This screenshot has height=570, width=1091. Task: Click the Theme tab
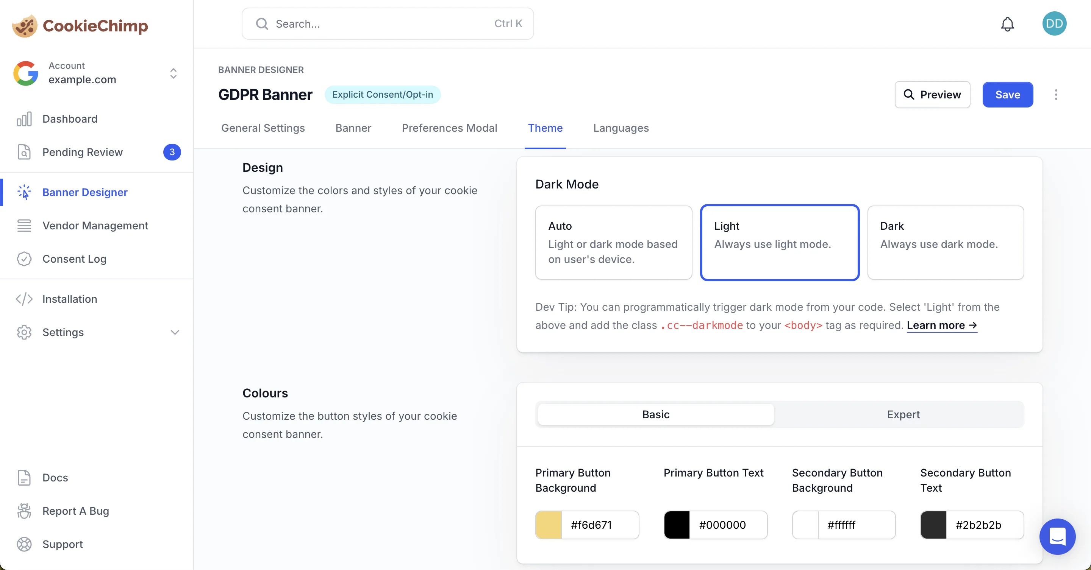[x=545, y=128]
